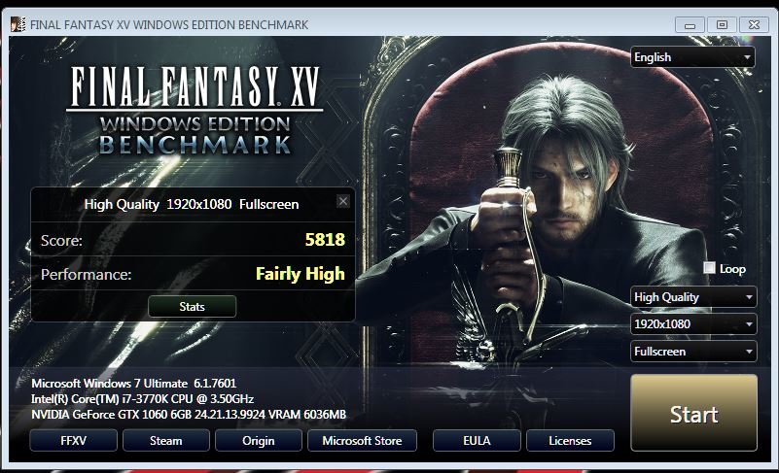Visit the Microsoft Store page

coord(362,440)
